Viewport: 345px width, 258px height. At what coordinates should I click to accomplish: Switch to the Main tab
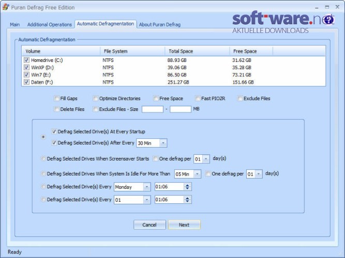15,25
